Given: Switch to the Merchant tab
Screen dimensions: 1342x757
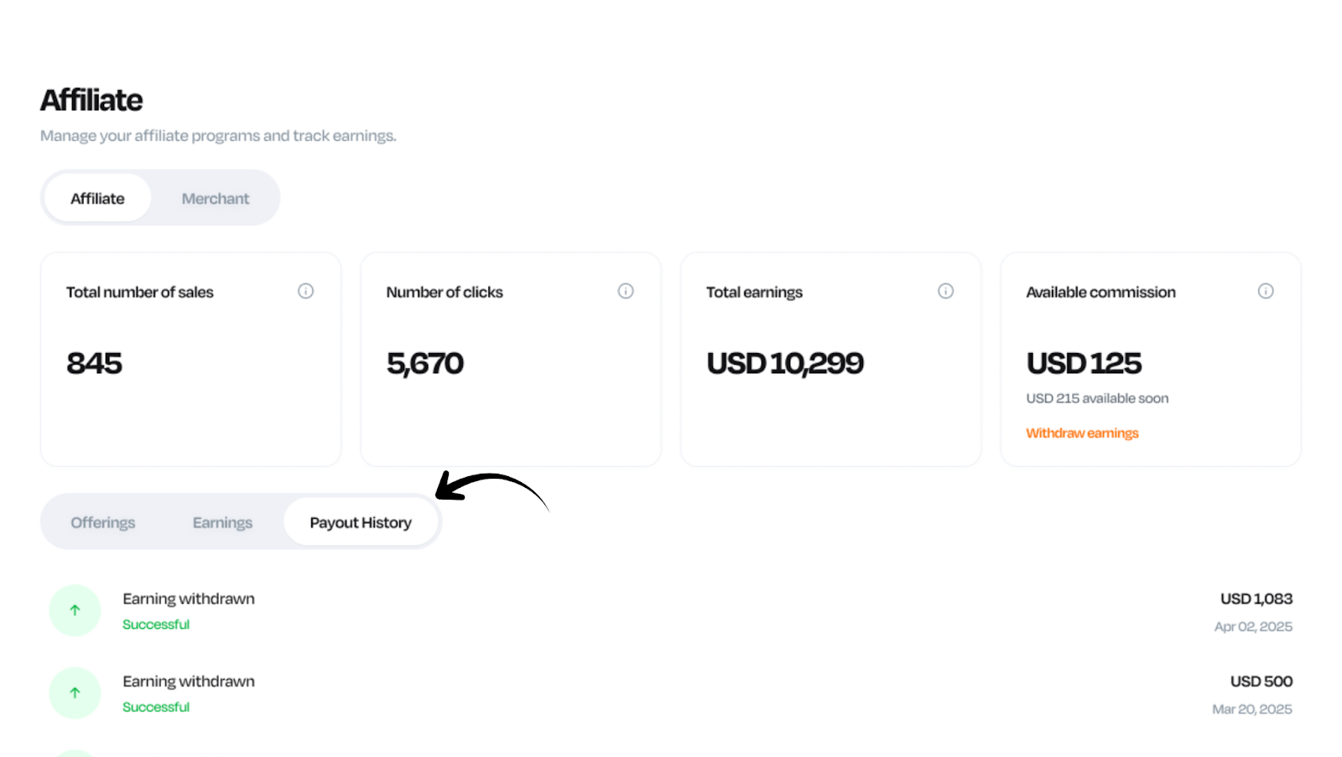Looking at the screenshot, I should point(216,199).
